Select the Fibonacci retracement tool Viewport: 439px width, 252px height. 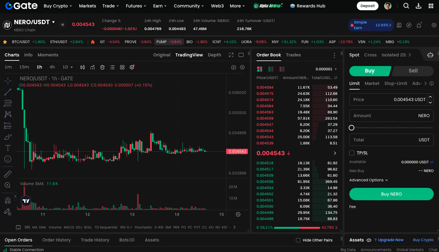click(8, 103)
